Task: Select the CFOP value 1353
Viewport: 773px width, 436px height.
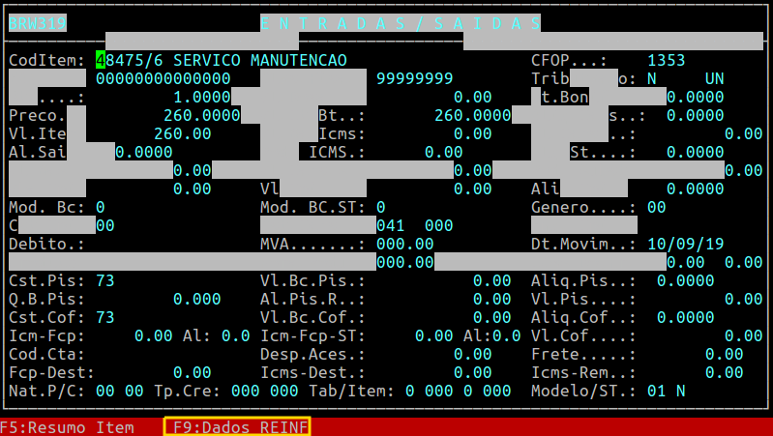Action: (x=666, y=60)
